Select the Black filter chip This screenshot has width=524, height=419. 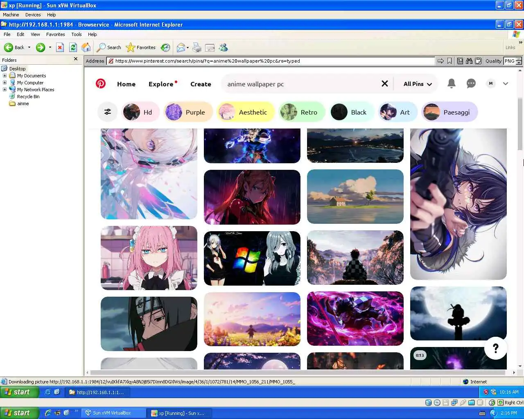point(352,112)
